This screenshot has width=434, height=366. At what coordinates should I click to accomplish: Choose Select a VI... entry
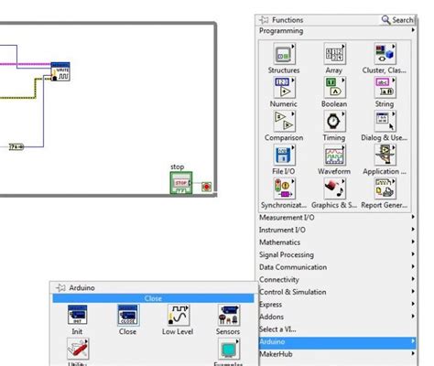point(336,329)
